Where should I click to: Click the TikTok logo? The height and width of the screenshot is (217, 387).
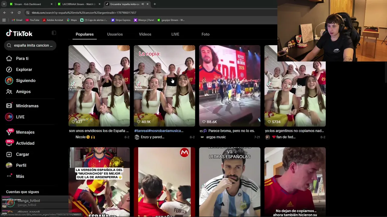click(x=19, y=33)
